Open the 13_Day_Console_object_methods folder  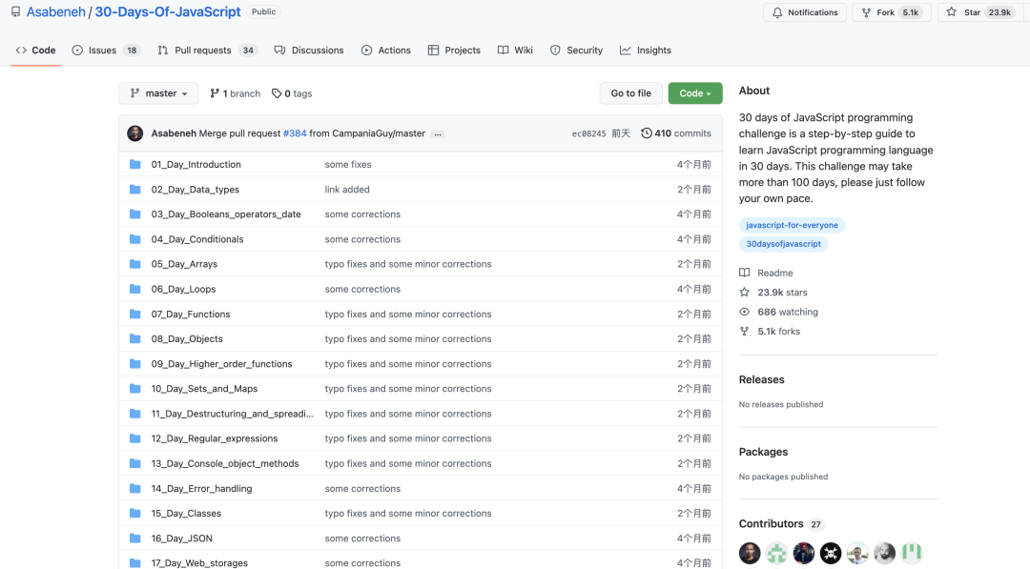225,463
